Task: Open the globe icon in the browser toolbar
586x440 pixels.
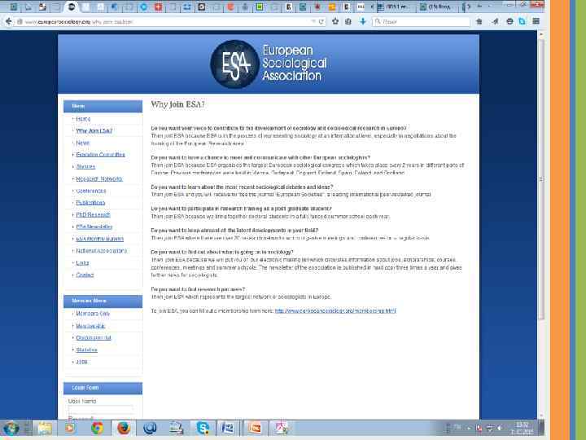Action: tap(509, 21)
